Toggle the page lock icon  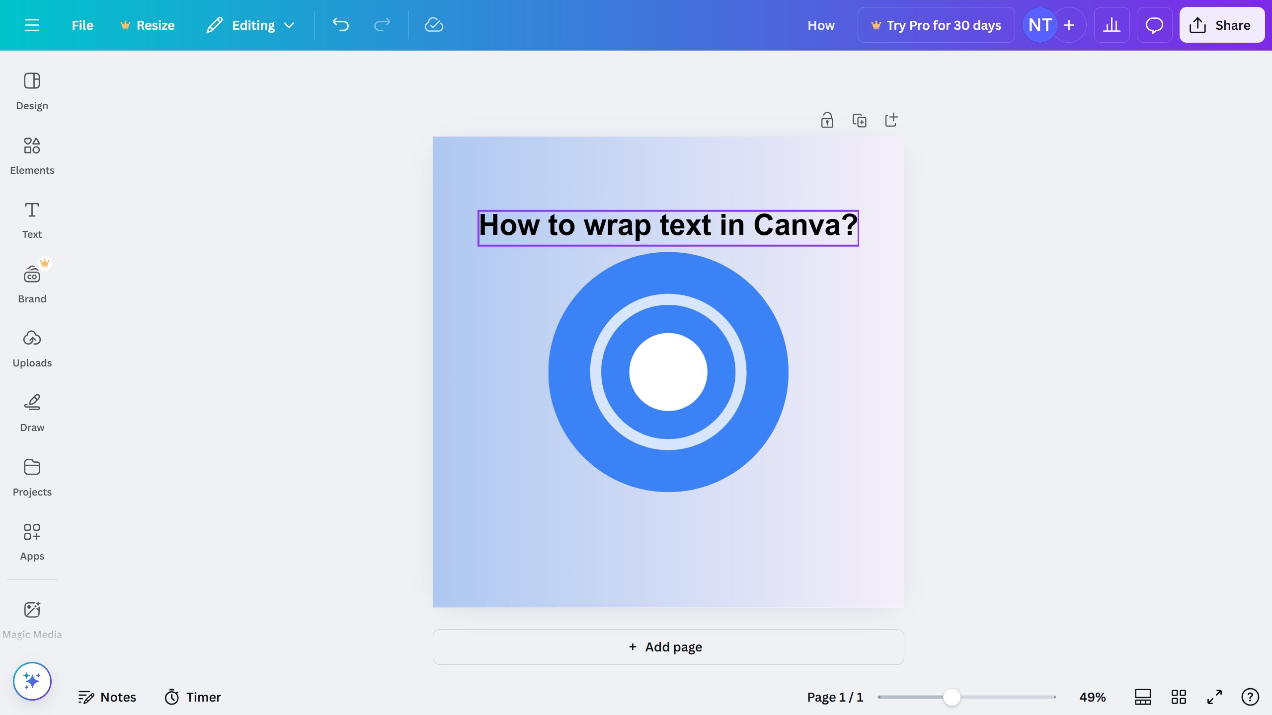point(826,120)
